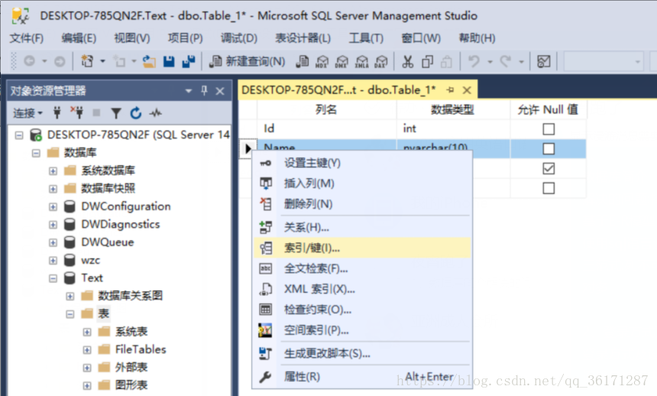Click the empty toolbar combo box
The height and width of the screenshot is (396, 657).
tap(604, 62)
